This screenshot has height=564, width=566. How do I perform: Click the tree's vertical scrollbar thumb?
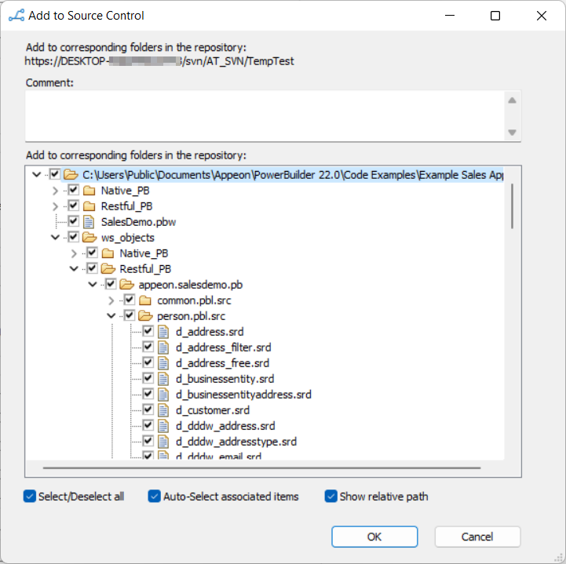point(512,206)
